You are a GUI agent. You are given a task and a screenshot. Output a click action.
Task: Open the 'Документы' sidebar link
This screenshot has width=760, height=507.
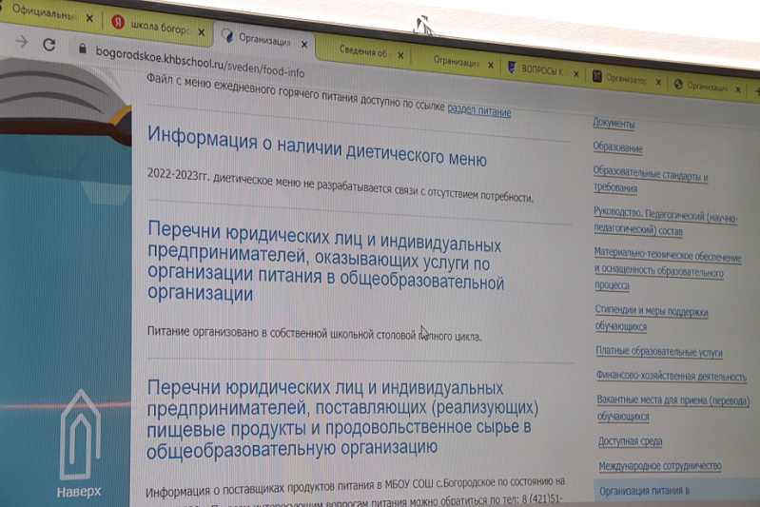pyautogui.click(x=614, y=124)
